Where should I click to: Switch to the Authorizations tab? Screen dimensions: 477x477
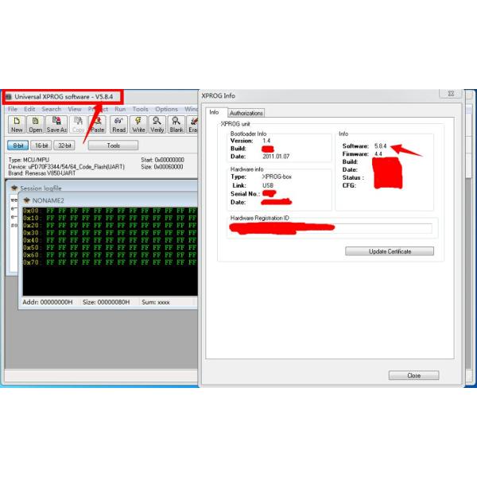[246, 113]
